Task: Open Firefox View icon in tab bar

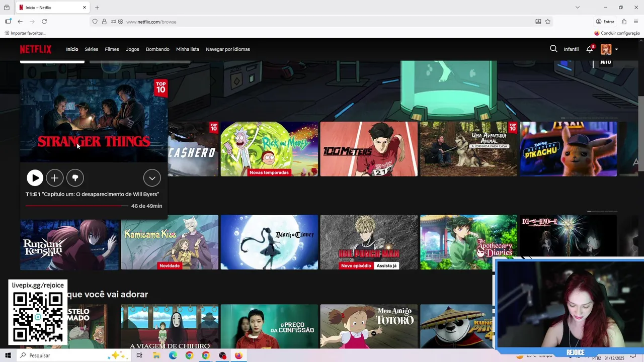Action: pyautogui.click(x=7, y=8)
